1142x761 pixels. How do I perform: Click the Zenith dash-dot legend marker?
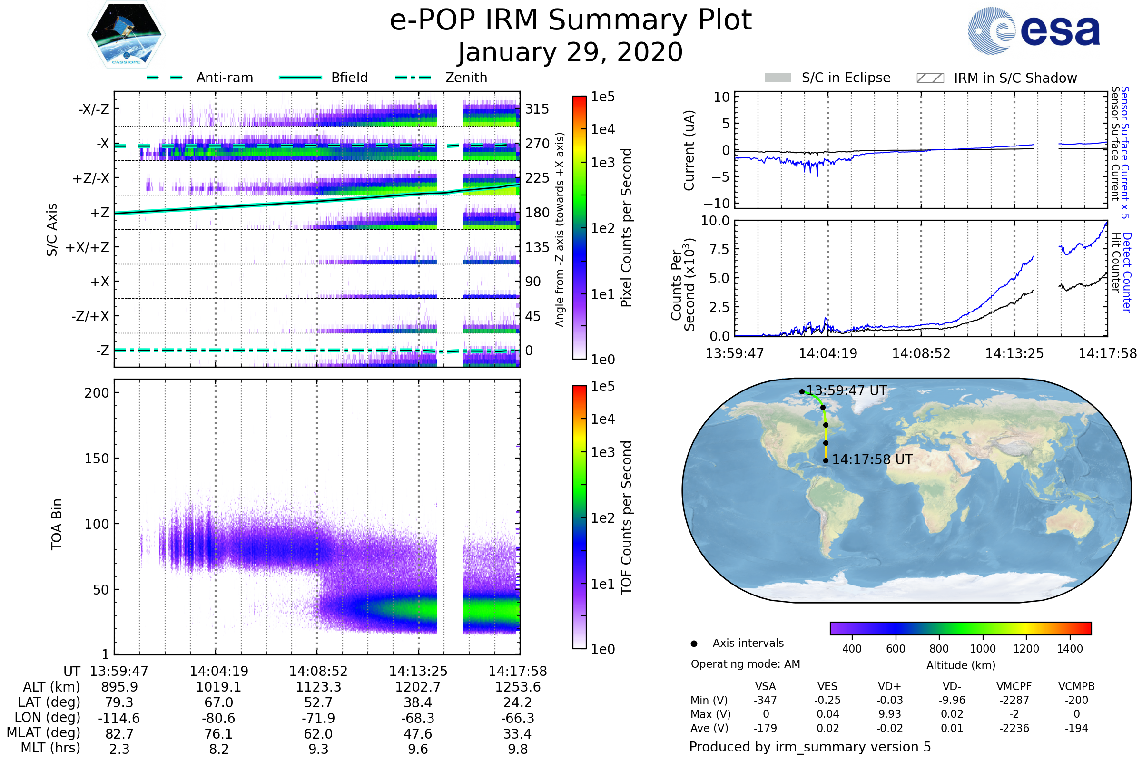click(x=413, y=78)
